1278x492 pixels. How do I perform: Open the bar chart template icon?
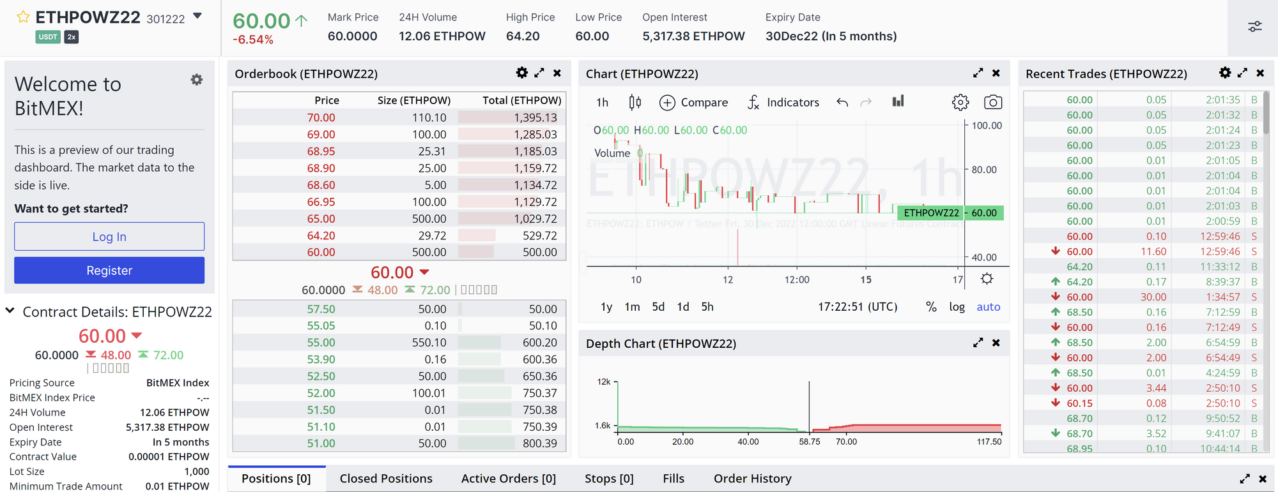(x=898, y=101)
